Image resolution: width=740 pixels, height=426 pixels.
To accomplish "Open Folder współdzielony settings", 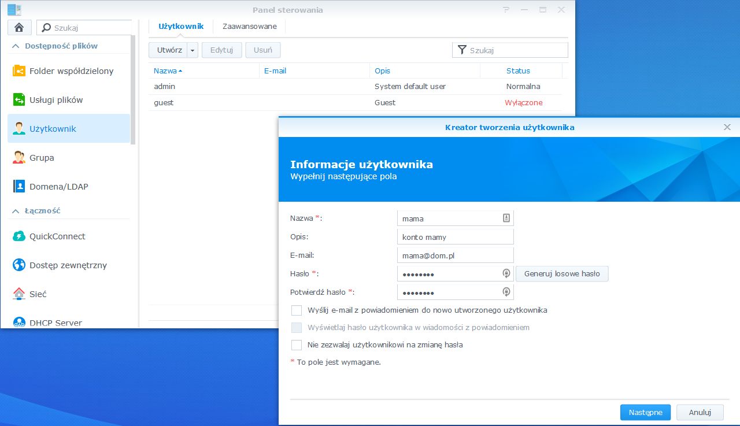I will pyautogui.click(x=69, y=71).
